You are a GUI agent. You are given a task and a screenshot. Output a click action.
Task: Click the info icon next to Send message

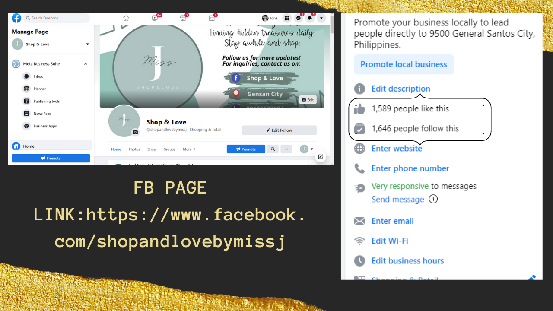coord(433,199)
